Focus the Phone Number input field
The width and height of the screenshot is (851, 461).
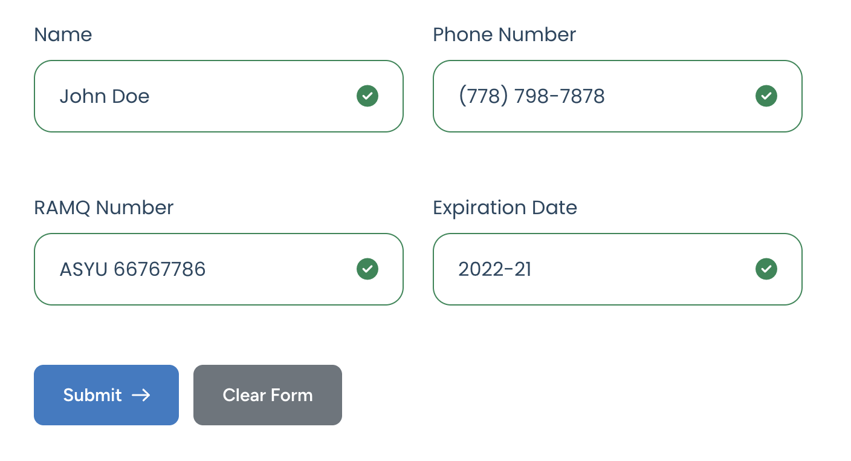665,96
